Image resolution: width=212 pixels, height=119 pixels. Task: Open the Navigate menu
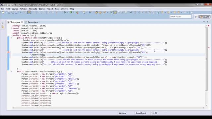33,9
